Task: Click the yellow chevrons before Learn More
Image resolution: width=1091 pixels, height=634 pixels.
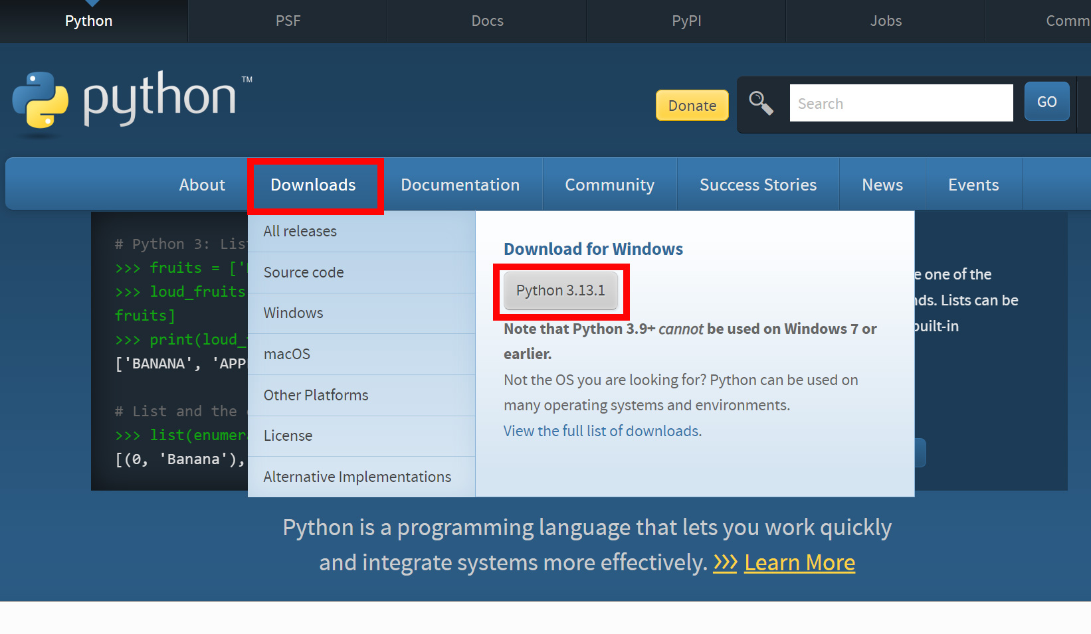Action: pos(725,562)
